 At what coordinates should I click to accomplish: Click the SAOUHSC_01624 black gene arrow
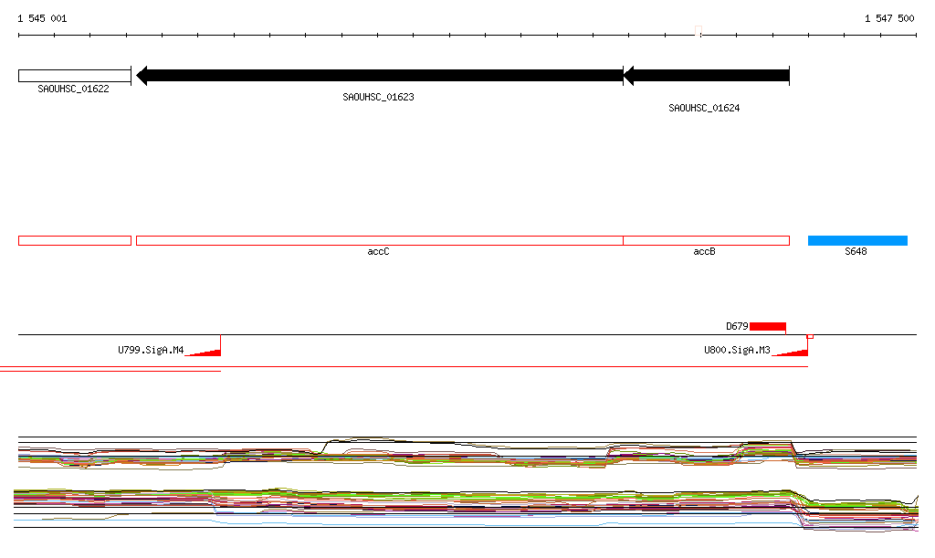point(706,76)
